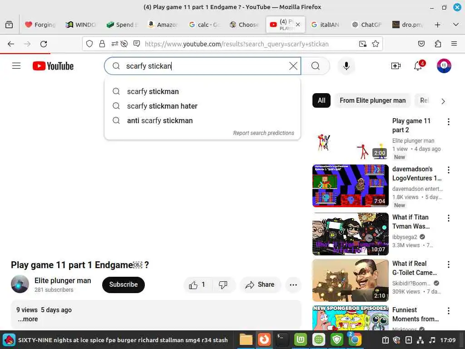Viewport: 465px width, 349px height.
Task: Switch to the Amazon tab
Action: [163, 25]
